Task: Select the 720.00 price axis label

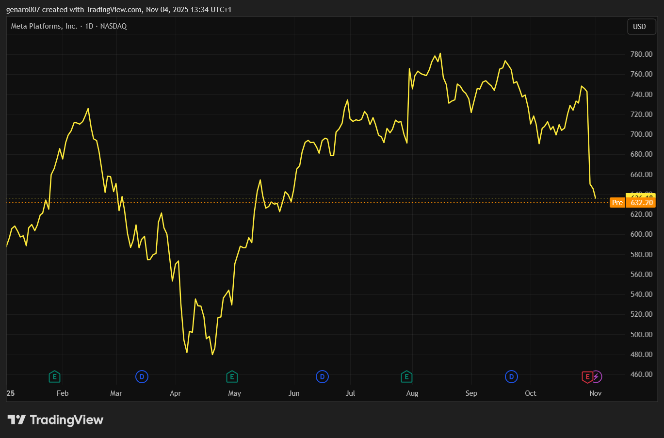Action: (x=641, y=114)
